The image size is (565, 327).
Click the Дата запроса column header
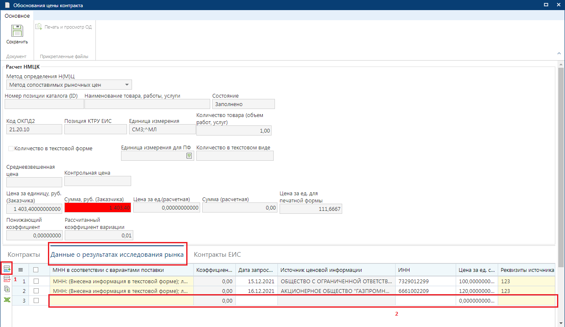click(x=256, y=270)
